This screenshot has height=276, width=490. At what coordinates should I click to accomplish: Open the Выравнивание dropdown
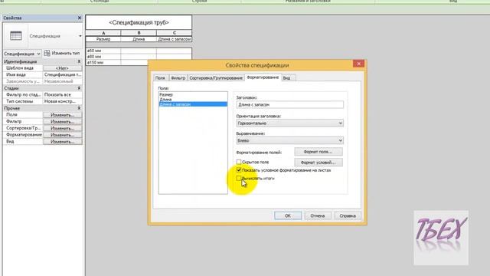(x=289, y=140)
